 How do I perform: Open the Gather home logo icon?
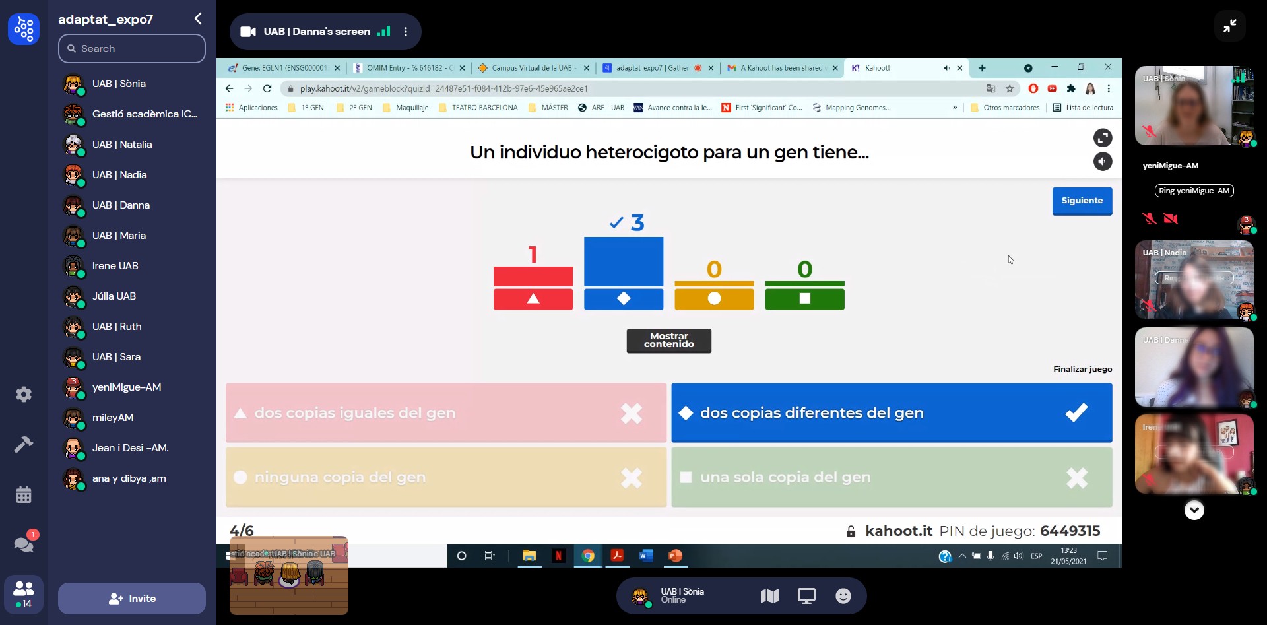[x=24, y=29]
